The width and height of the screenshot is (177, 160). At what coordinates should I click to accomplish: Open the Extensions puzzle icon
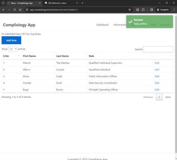(143, 10)
